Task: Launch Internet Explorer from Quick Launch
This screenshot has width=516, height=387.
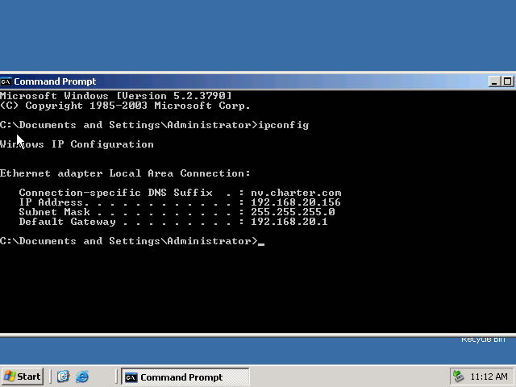Action: (82, 377)
